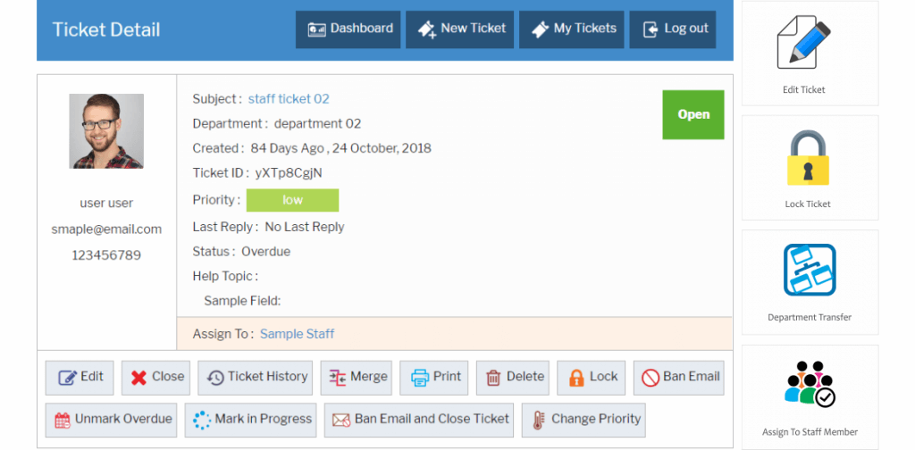Click the email smaple@email.com
This screenshot has width=915, height=450.
(x=106, y=229)
